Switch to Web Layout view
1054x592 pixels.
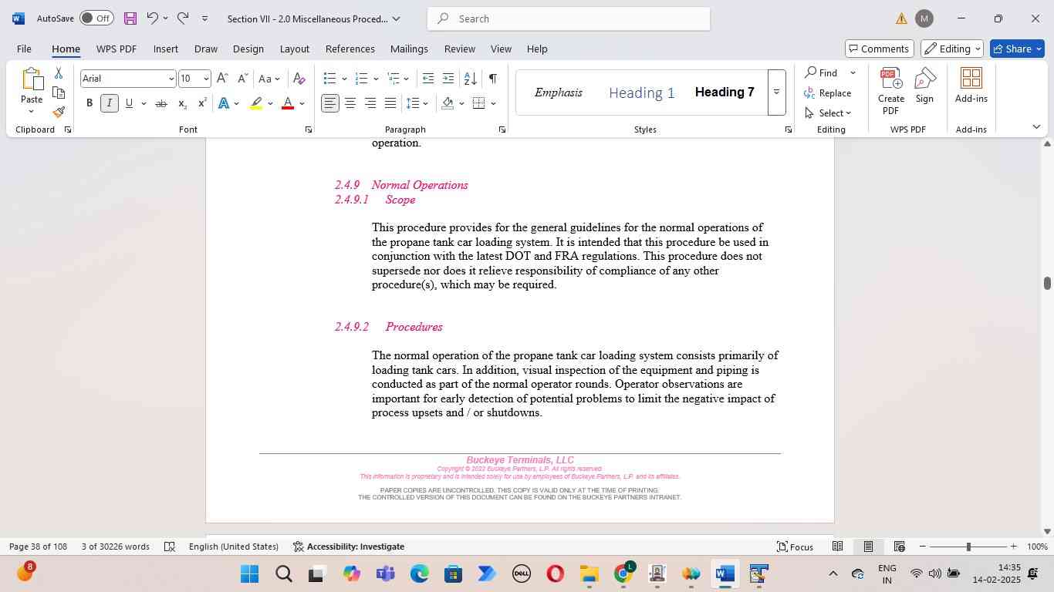click(899, 547)
